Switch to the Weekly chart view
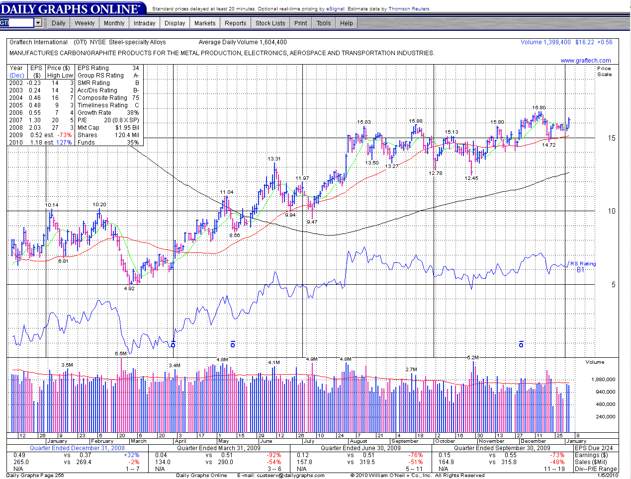 85,23
